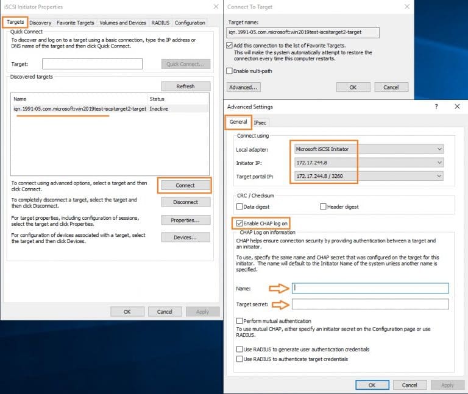This screenshot has height=394, width=468.
Task: Toggle Enable CHAP log on checkbox
Action: click(239, 223)
